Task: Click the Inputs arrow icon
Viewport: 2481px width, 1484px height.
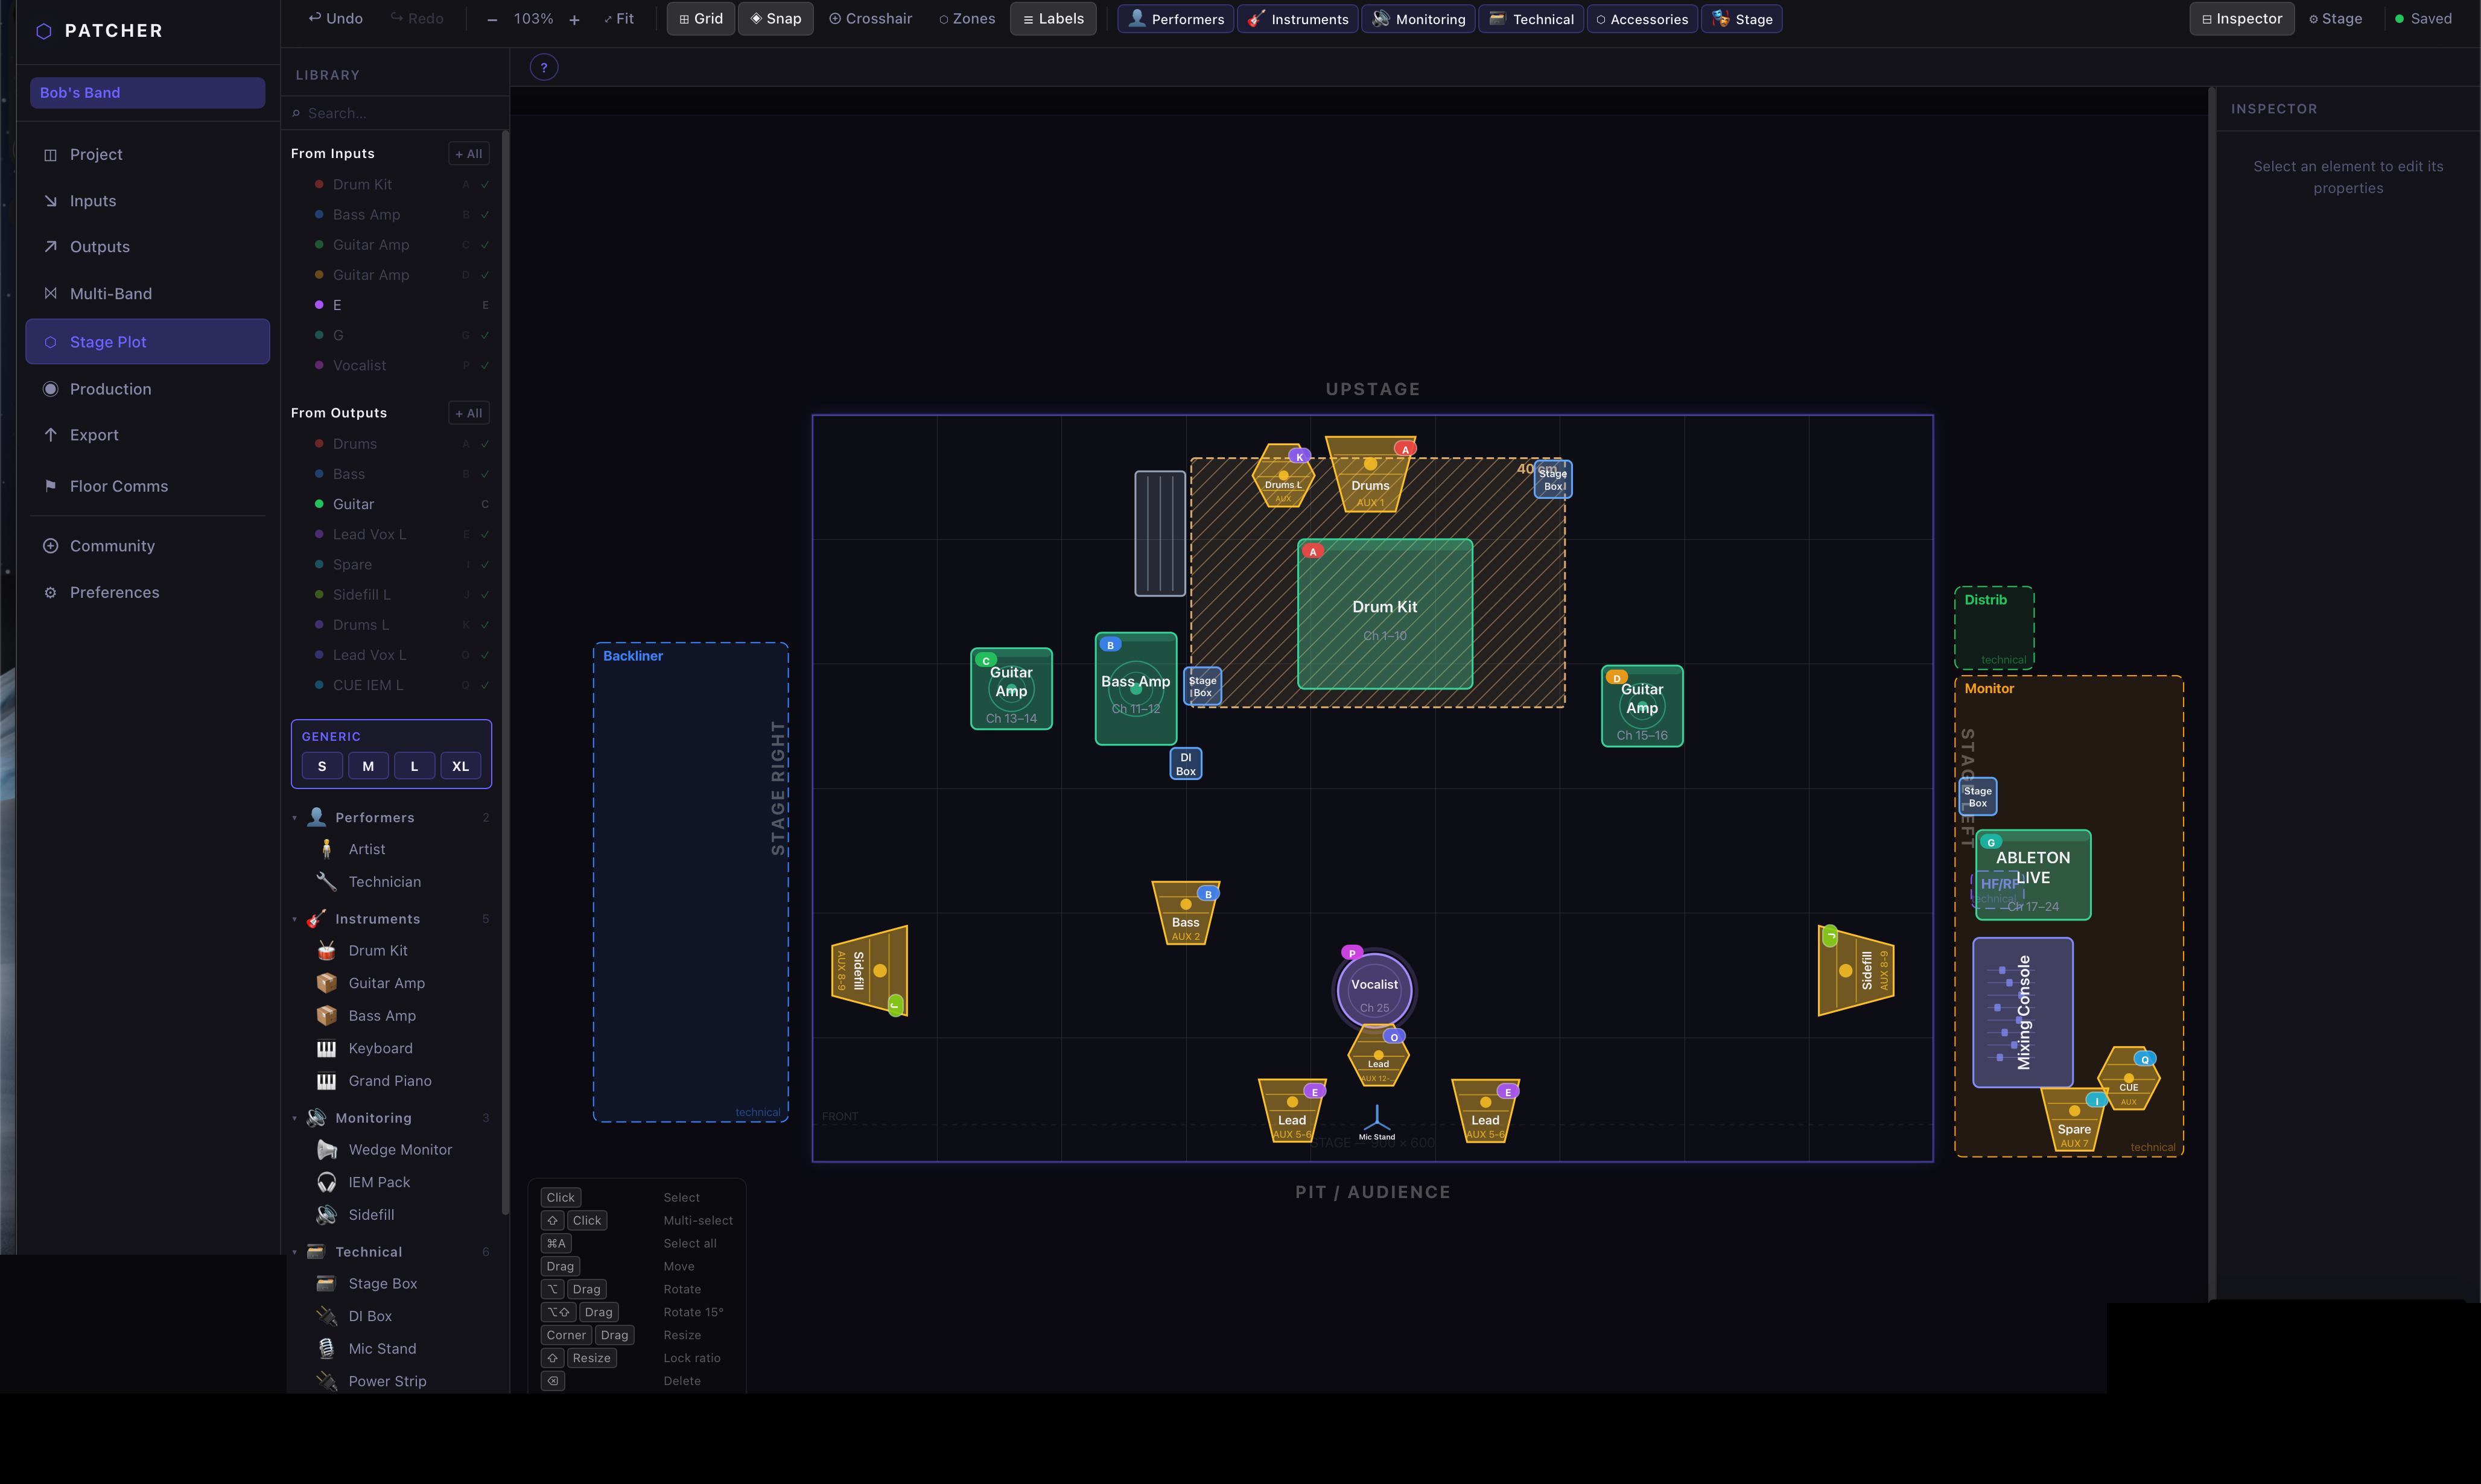Action: pyautogui.click(x=50, y=201)
